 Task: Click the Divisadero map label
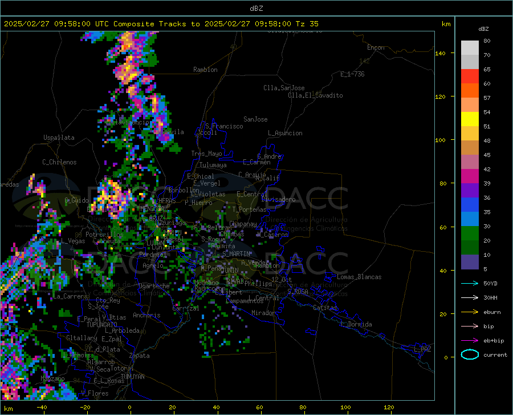(x=278, y=199)
